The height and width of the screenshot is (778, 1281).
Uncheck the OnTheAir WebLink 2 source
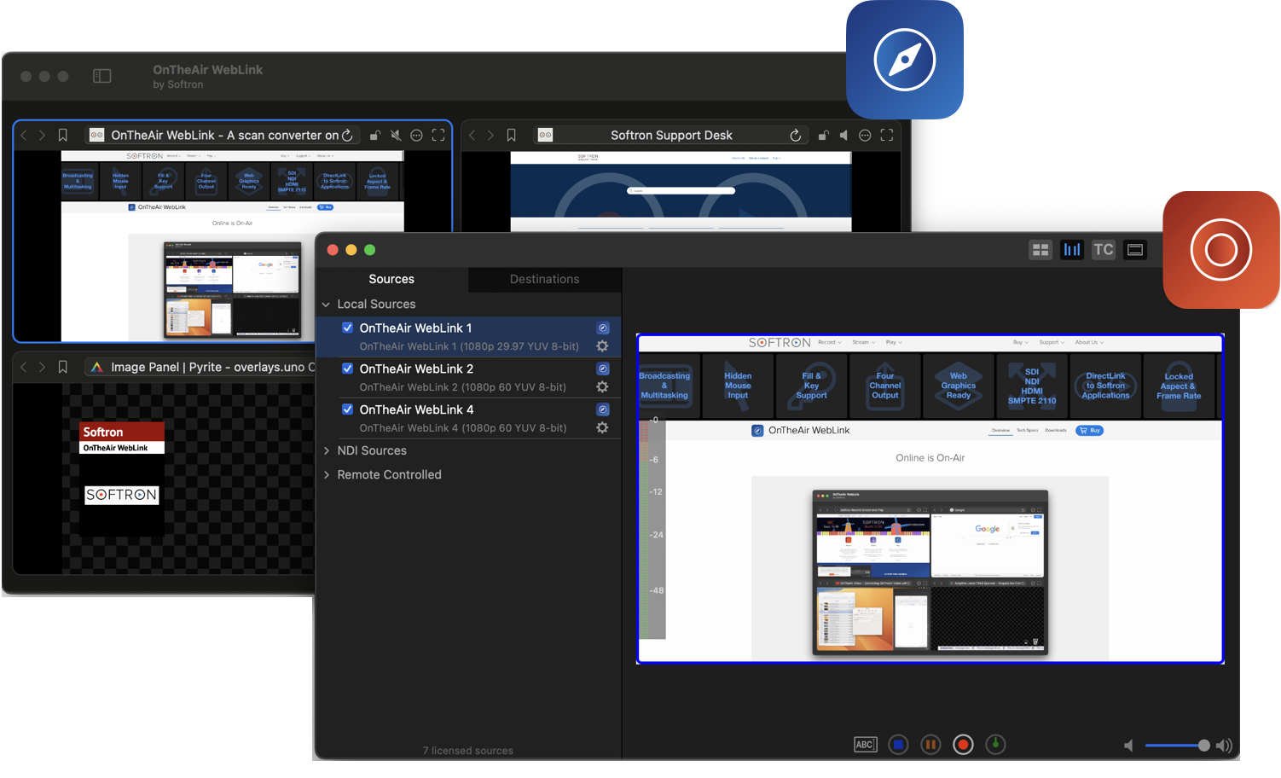(348, 369)
